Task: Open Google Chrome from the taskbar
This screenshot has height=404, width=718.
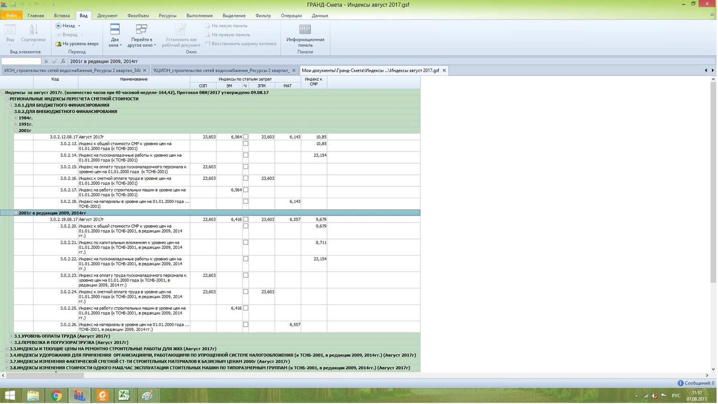Action: pos(57,396)
